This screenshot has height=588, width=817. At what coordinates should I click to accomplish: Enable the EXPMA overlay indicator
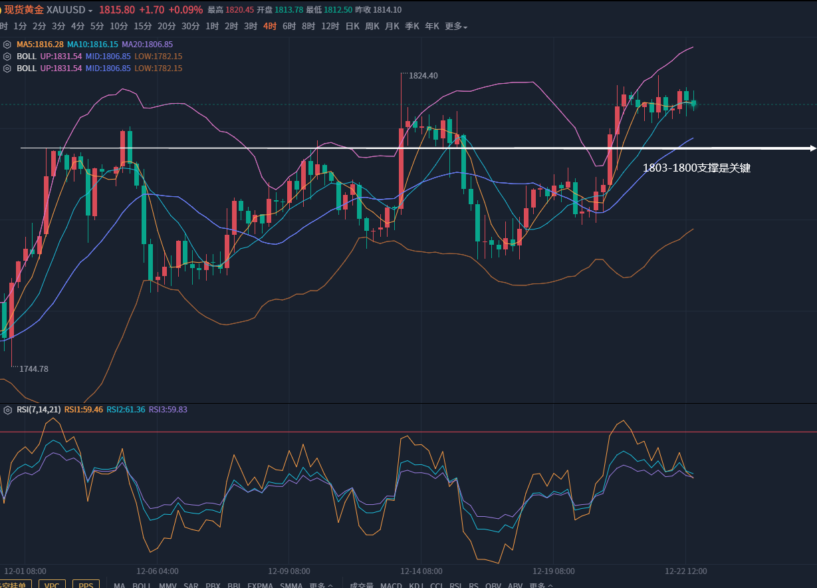[260, 586]
